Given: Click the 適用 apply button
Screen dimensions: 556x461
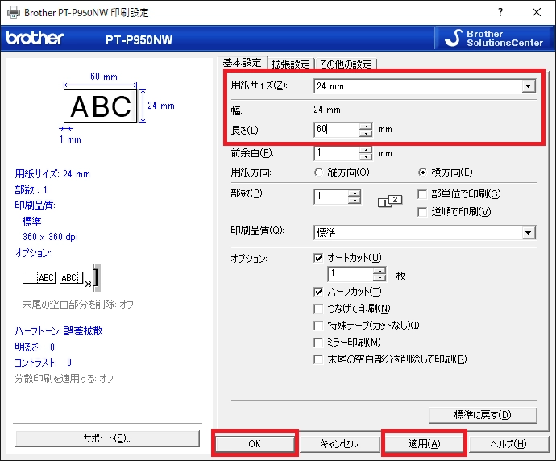Looking at the screenshot, I should tap(424, 443).
